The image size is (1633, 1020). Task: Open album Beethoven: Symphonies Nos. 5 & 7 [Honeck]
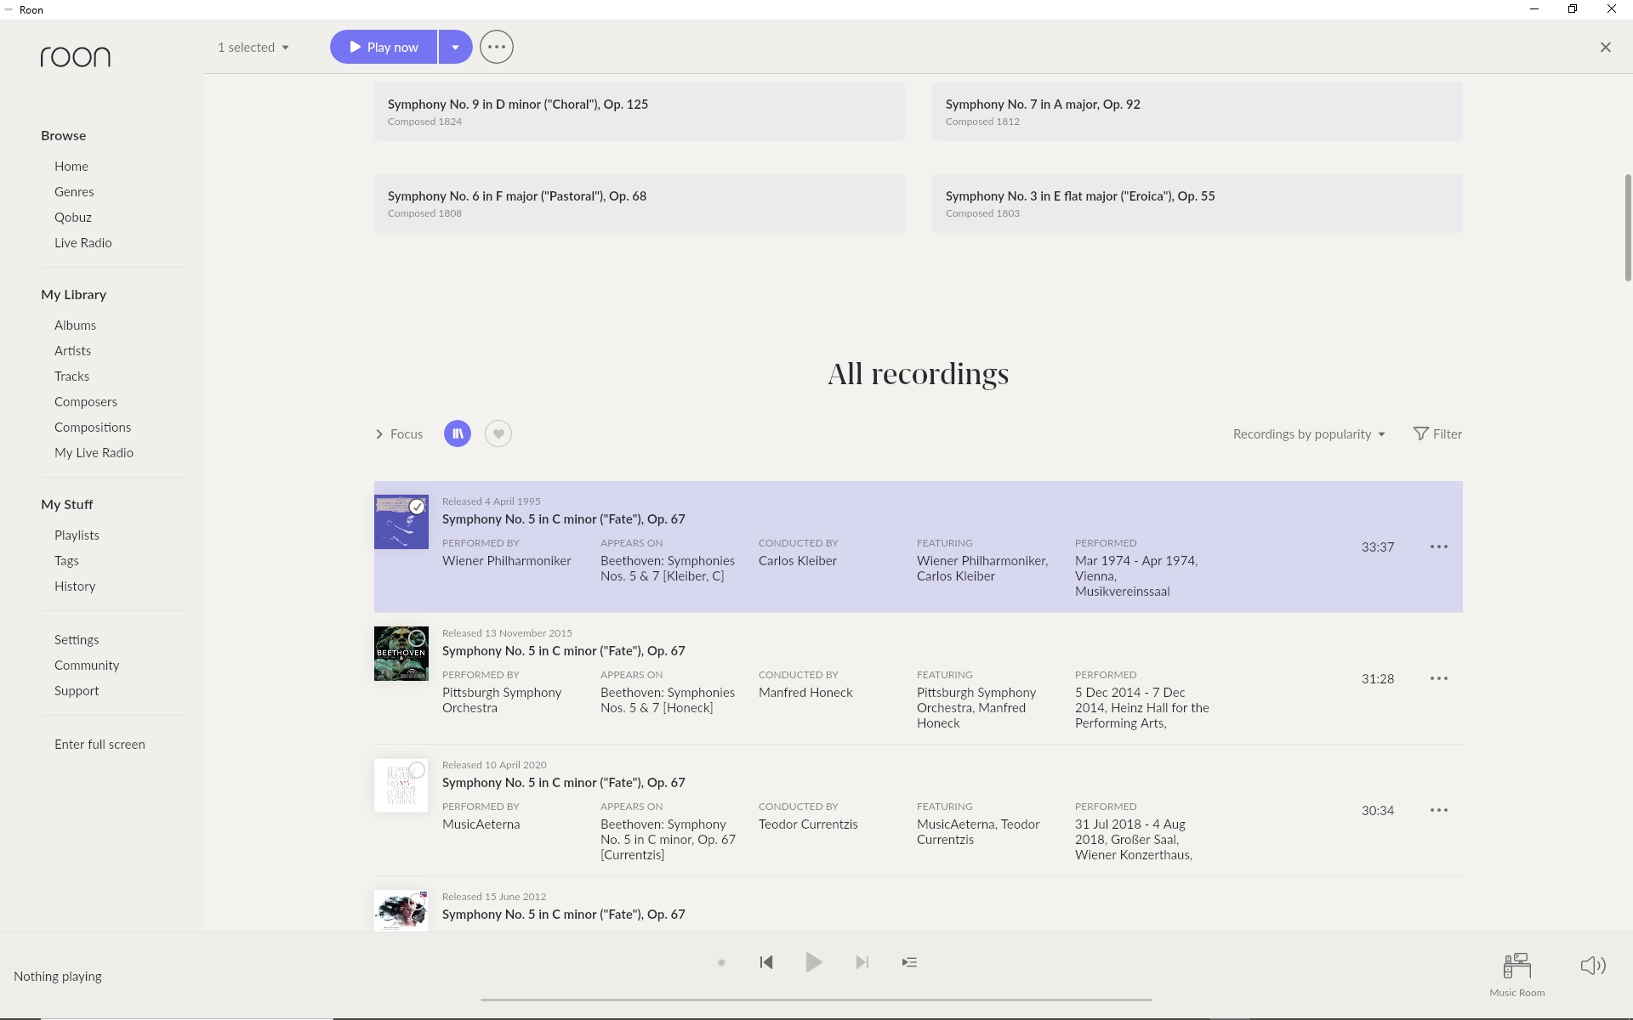[x=668, y=700]
